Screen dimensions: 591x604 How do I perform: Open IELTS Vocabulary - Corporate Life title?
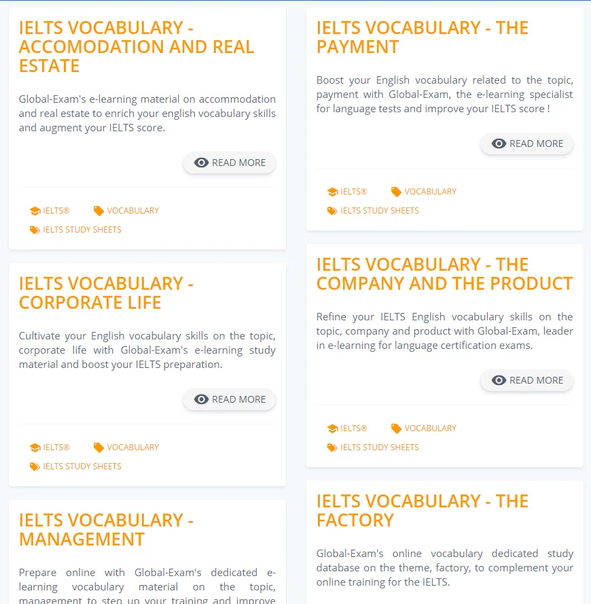pyautogui.click(x=106, y=293)
